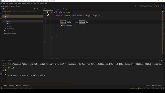This screenshot has height=93, width=165.
Task: Click the Home breadcrumb in navigation bar
Action: tap(18, 6)
